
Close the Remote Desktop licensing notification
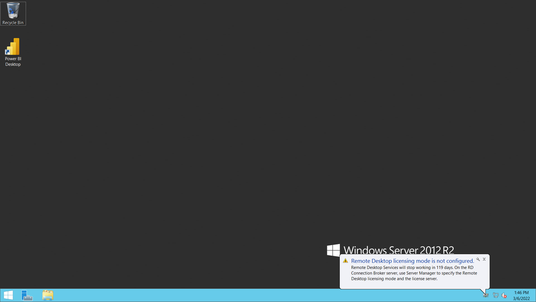484,259
